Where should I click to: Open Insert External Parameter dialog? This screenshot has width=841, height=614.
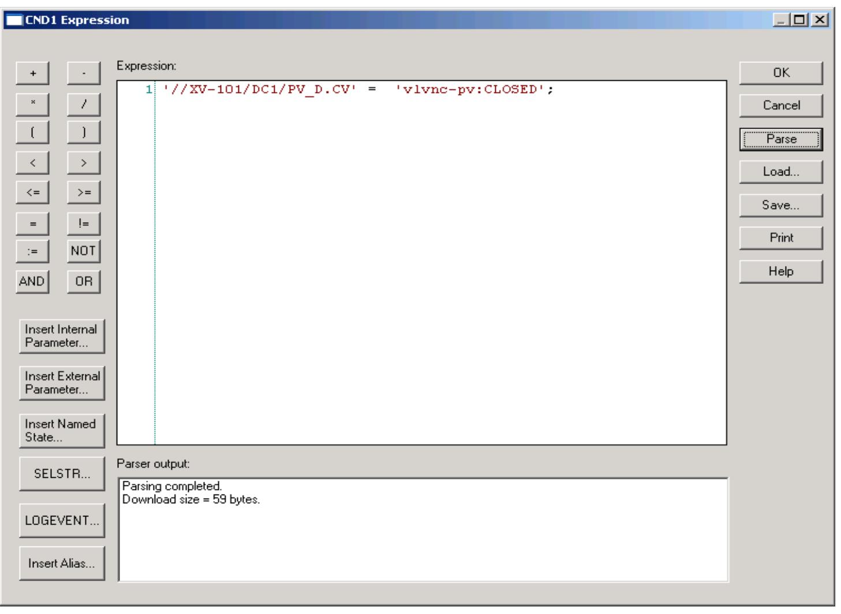62,383
